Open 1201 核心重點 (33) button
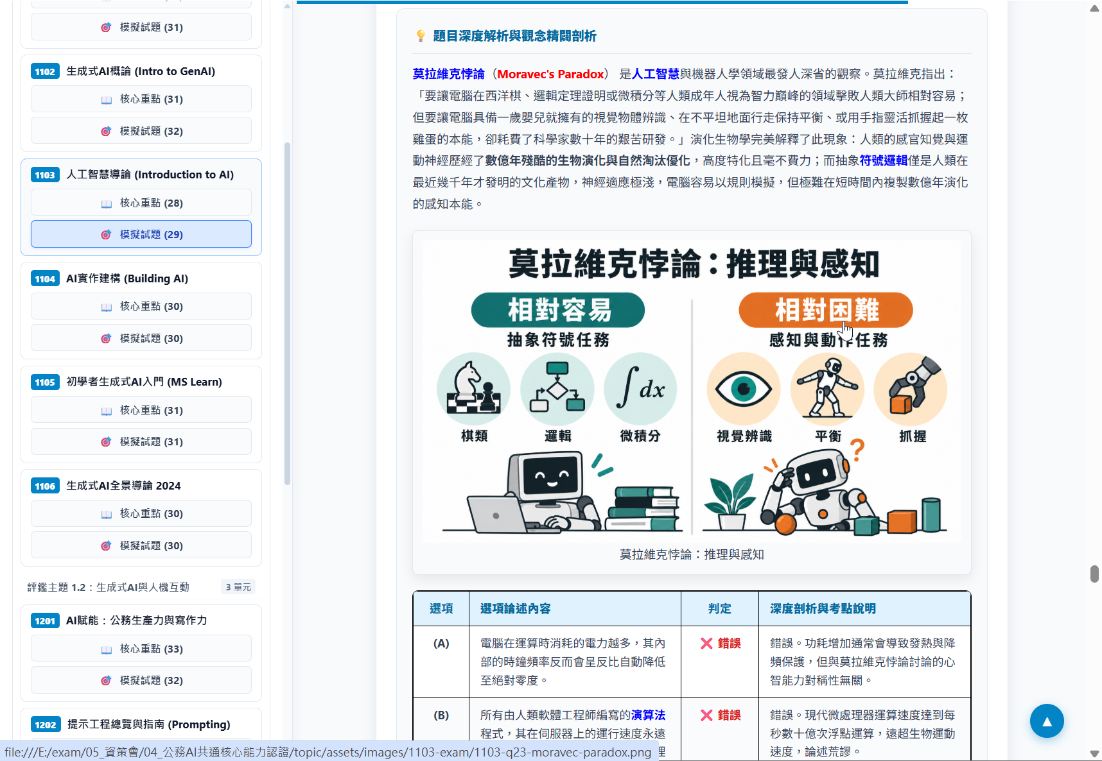 click(141, 649)
